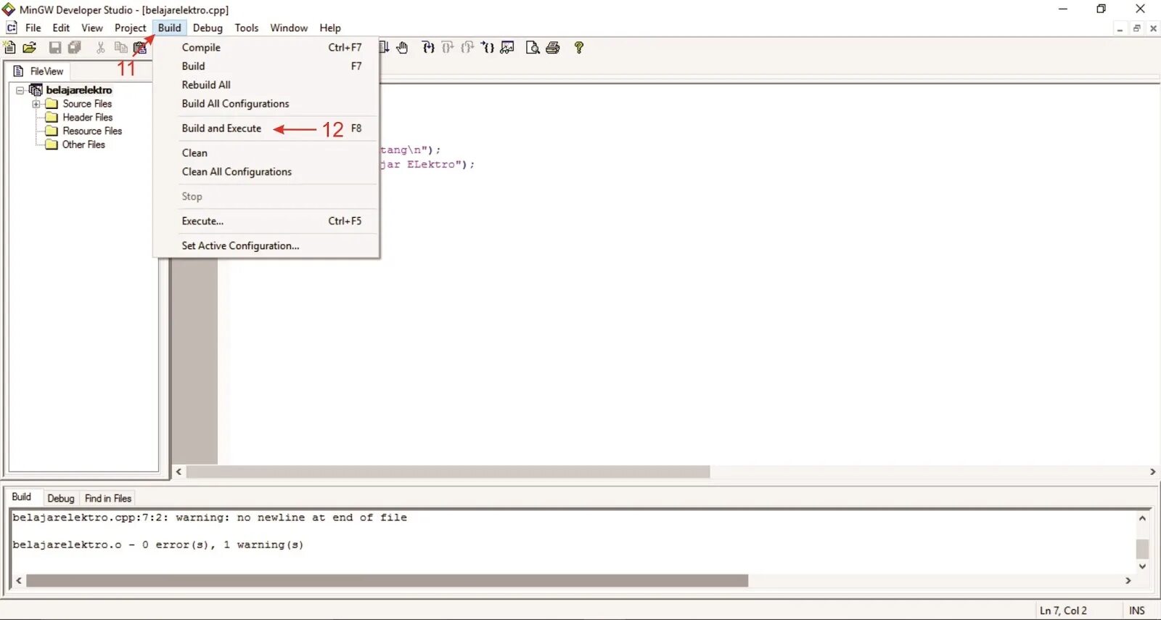Click the editor scroll right arrow
The width and height of the screenshot is (1161, 620).
tap(1152, 472)
